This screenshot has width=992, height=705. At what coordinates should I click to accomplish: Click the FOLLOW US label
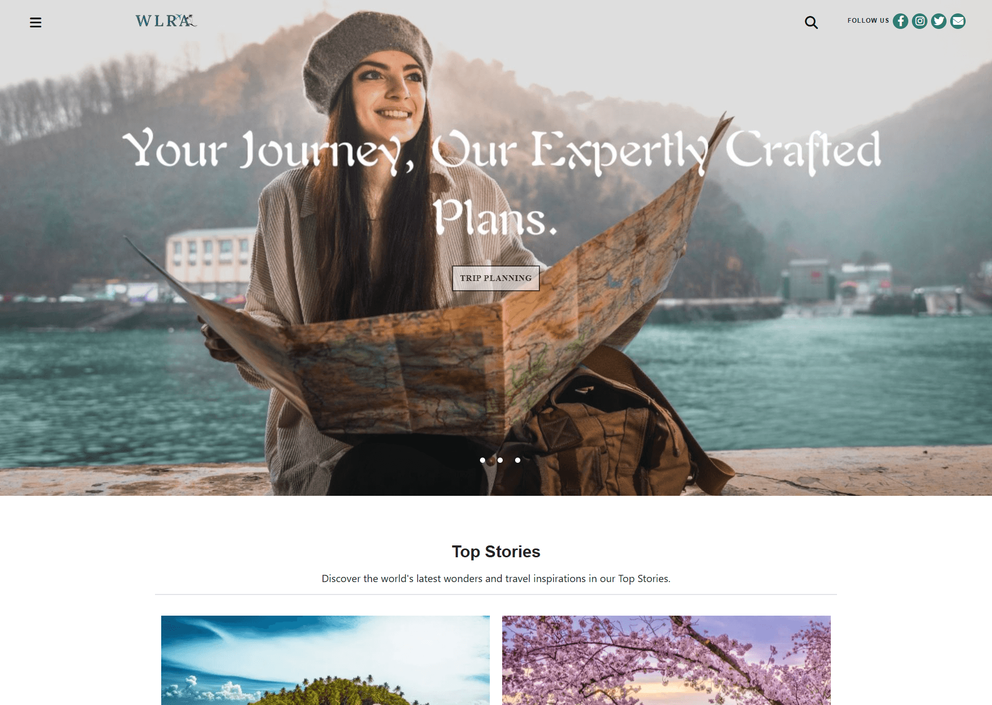click(x=868, y=21)
